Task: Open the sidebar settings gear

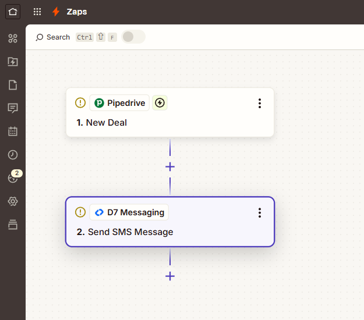Action: [13, 201]
